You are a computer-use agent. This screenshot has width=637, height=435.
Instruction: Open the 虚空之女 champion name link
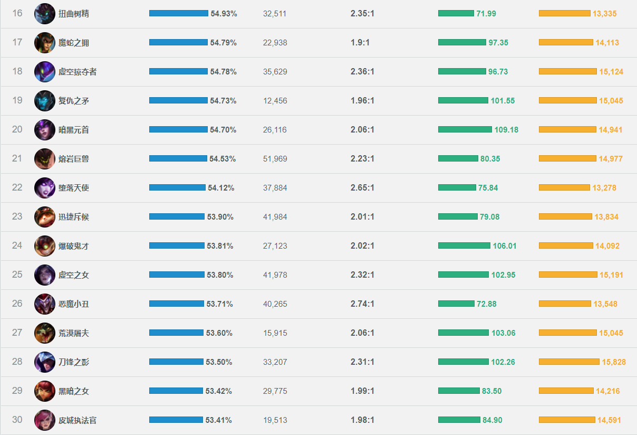74,275
